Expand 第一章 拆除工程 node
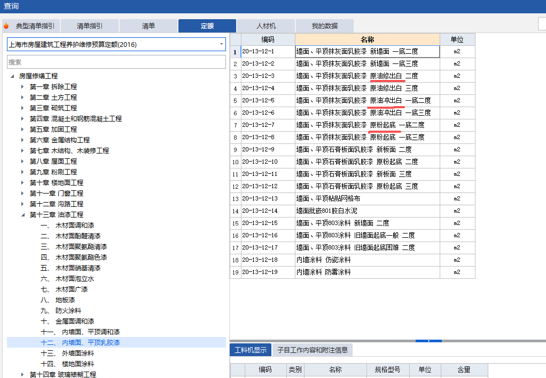The width and height of the screenshot is (546, 378). click(x=22, y=87)
